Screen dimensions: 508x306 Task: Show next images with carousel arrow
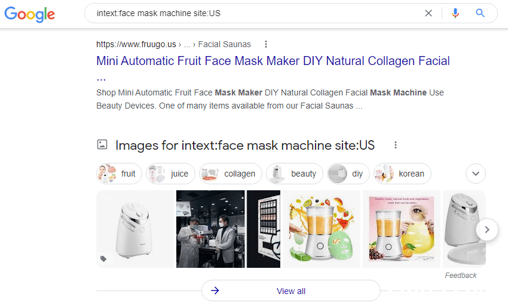point(487,230)
